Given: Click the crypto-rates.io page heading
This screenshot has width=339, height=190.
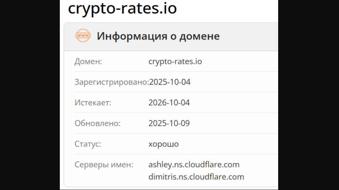Looking at the screenshot, I should coord(122,9).
